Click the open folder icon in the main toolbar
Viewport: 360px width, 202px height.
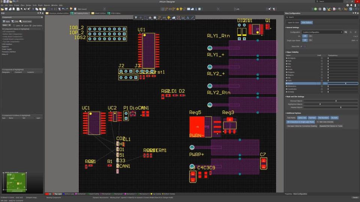coord(3,9)
